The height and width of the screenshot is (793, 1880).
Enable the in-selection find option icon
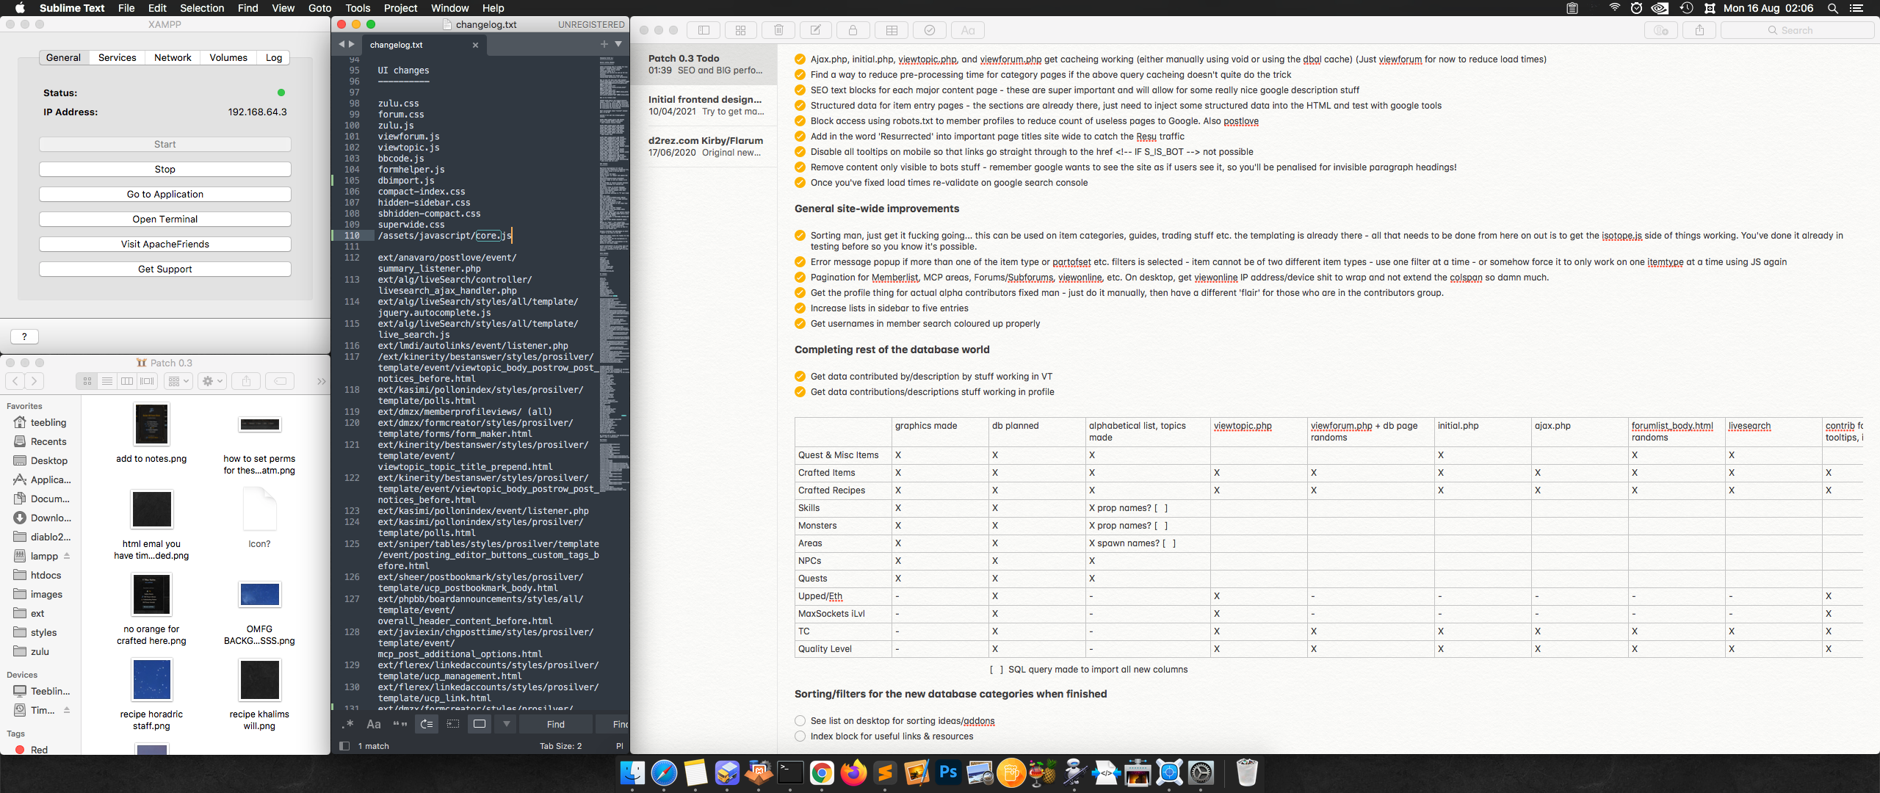(453, 724)
